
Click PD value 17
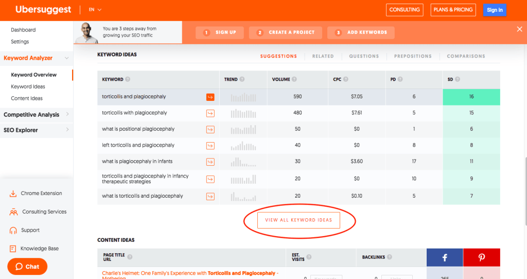414,161
